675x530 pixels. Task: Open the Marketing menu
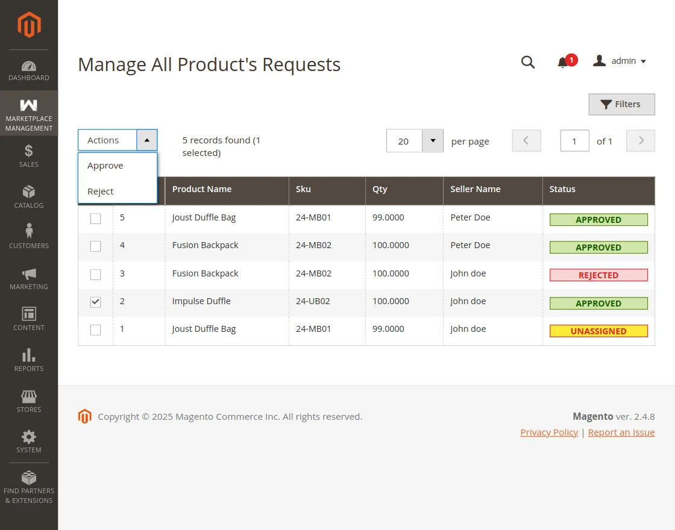click(x=29, y=278)
